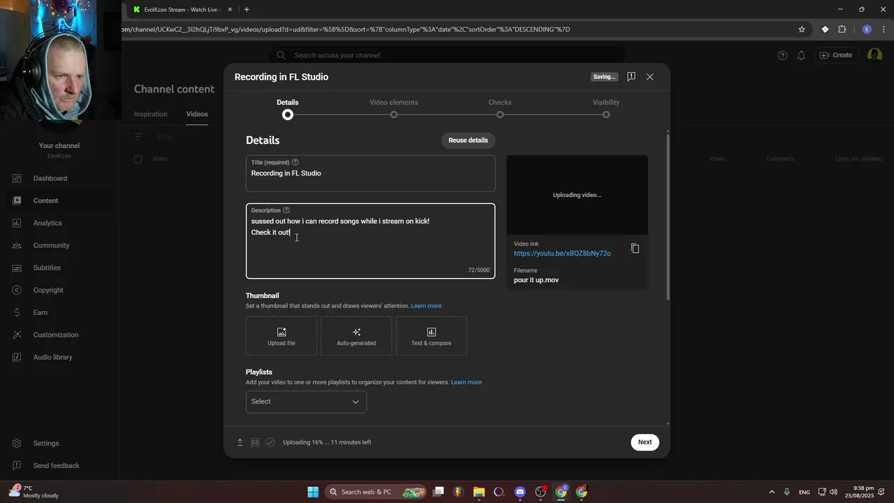Close the Recording in FL Studio upload dialog
The height and width of the screenshot is (503, 894).
point(650,77)
